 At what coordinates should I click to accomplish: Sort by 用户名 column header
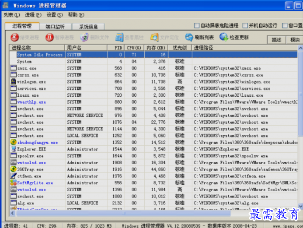[x=86, y=48]
